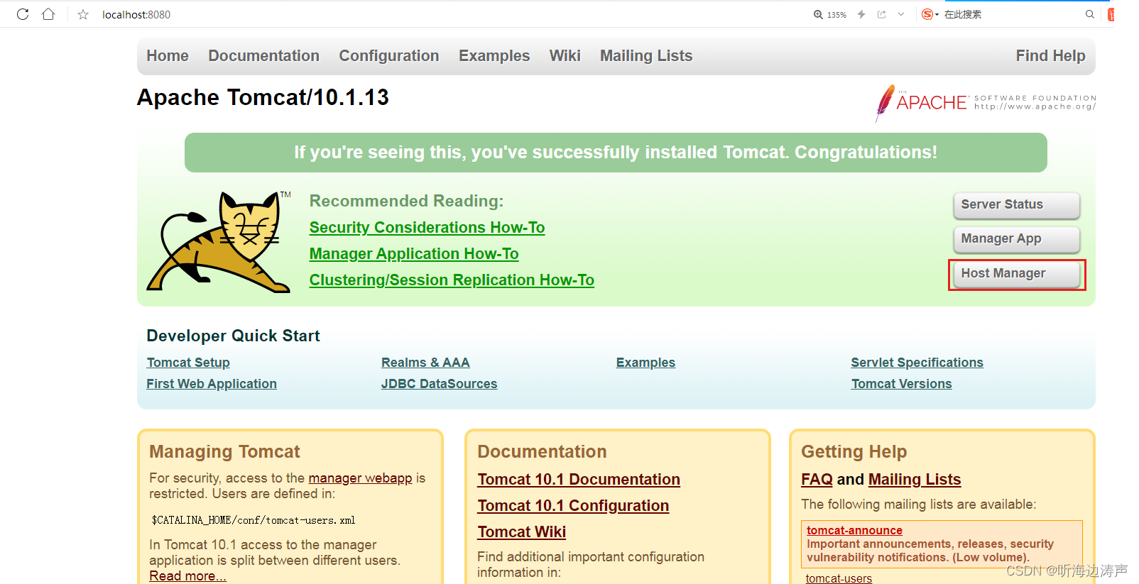Open the FAQ link in Getting Help
Screen dimensions: 1139x584
817,479
